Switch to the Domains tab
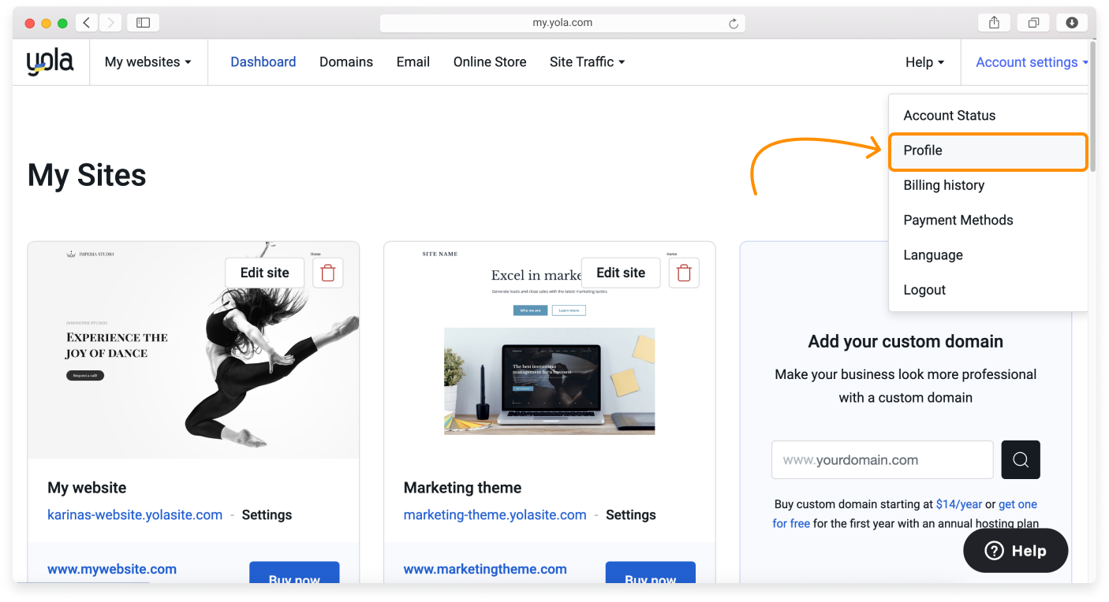 pos(345,62)
